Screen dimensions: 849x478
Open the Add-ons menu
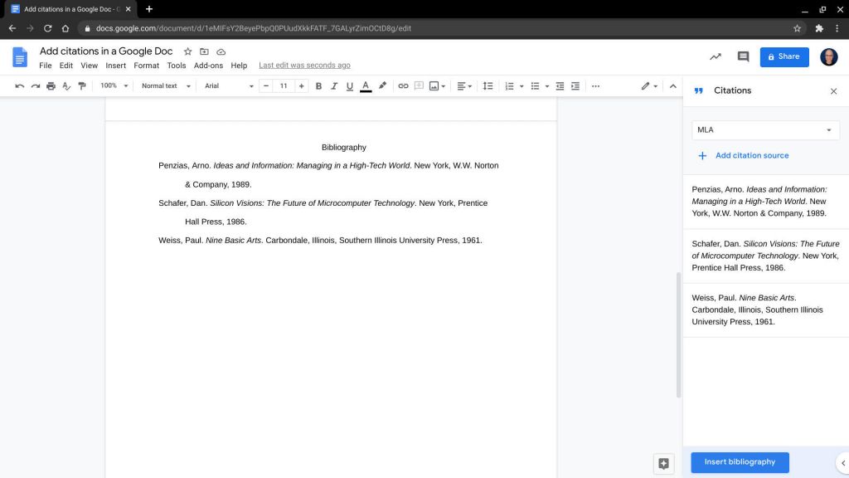[x=208, y=66]
